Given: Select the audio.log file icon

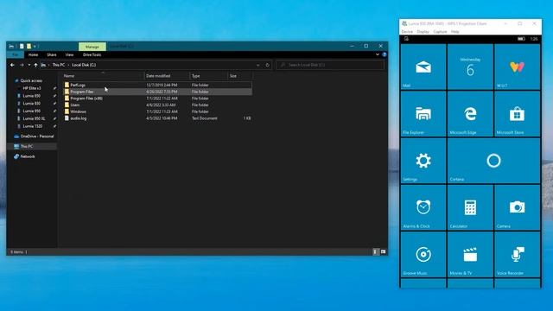Looking at the screenshot, I should click(x=67, y=118).
